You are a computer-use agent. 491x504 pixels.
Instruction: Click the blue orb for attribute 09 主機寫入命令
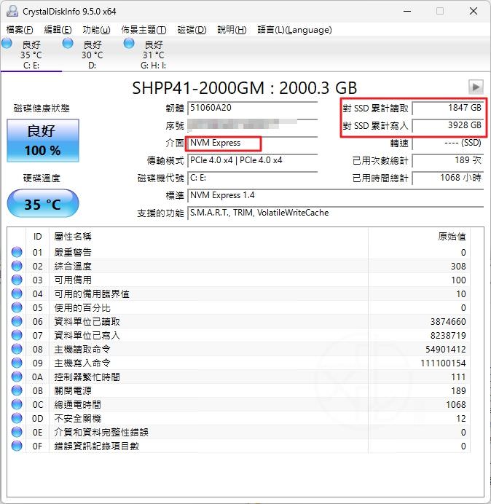coord(17,363)
